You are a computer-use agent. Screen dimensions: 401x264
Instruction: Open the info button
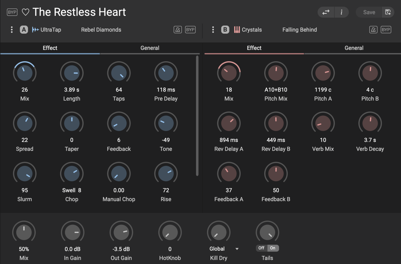(341, 12)
